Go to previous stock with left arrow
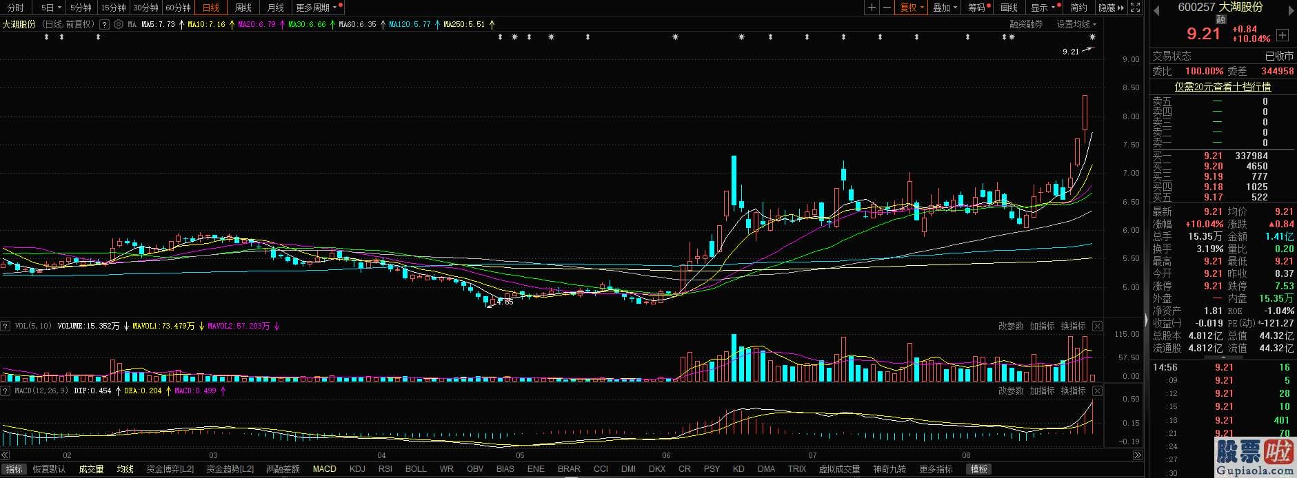The width and height of the screenshot is (1297, 478). pos(1156,10)
